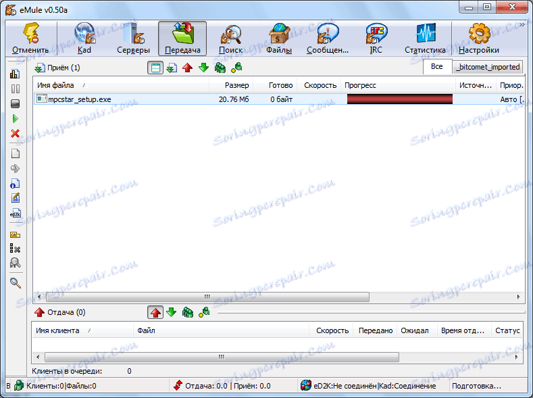533x398 pixels.
Task: Sort uploads by Имя клиента column
Action: (x=82, y=330)
